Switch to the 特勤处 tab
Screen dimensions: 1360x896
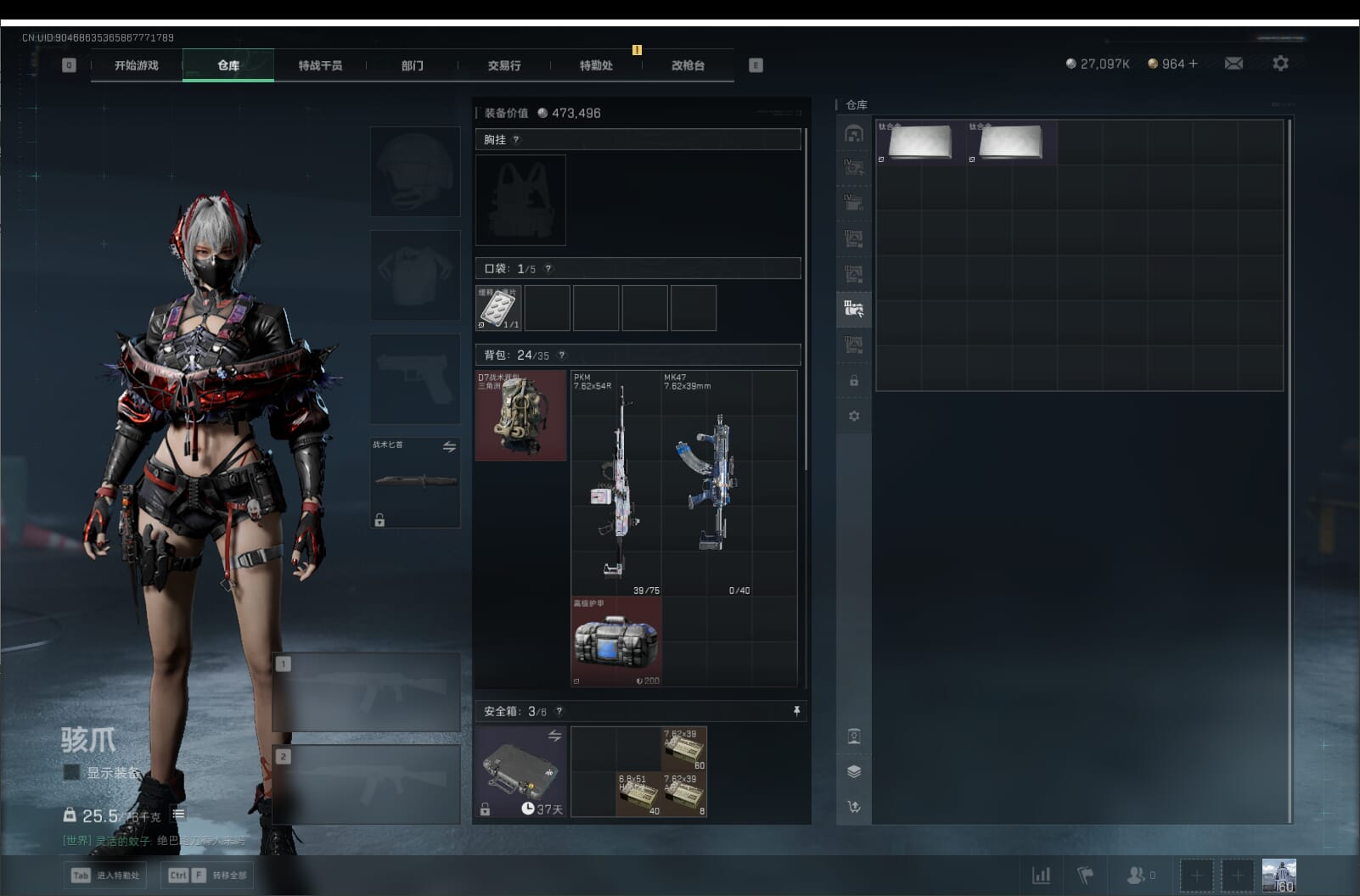coord(596,65)
